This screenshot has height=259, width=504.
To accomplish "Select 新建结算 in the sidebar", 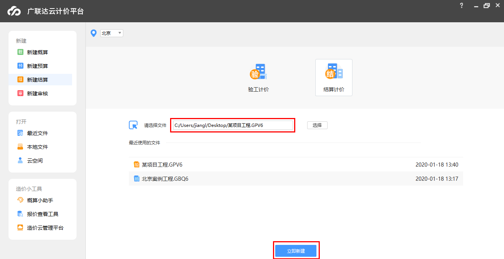I will click(38, 80).
